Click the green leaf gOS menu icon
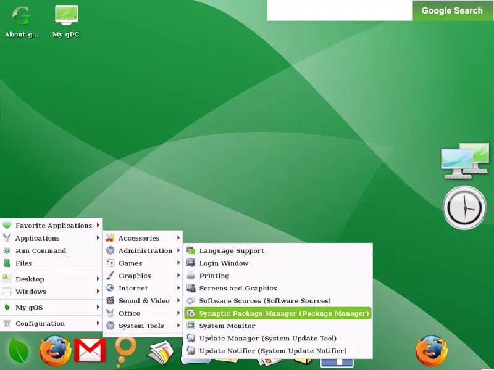The width and height of the screenshot is (494, 370). 19,350
